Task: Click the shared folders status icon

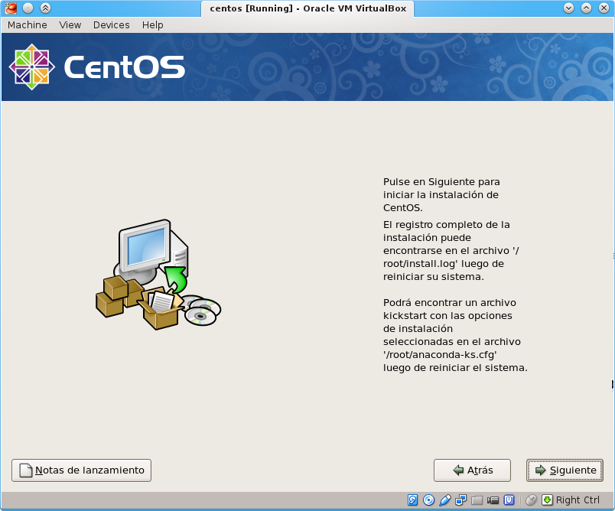Action: (x=477, y=500)
